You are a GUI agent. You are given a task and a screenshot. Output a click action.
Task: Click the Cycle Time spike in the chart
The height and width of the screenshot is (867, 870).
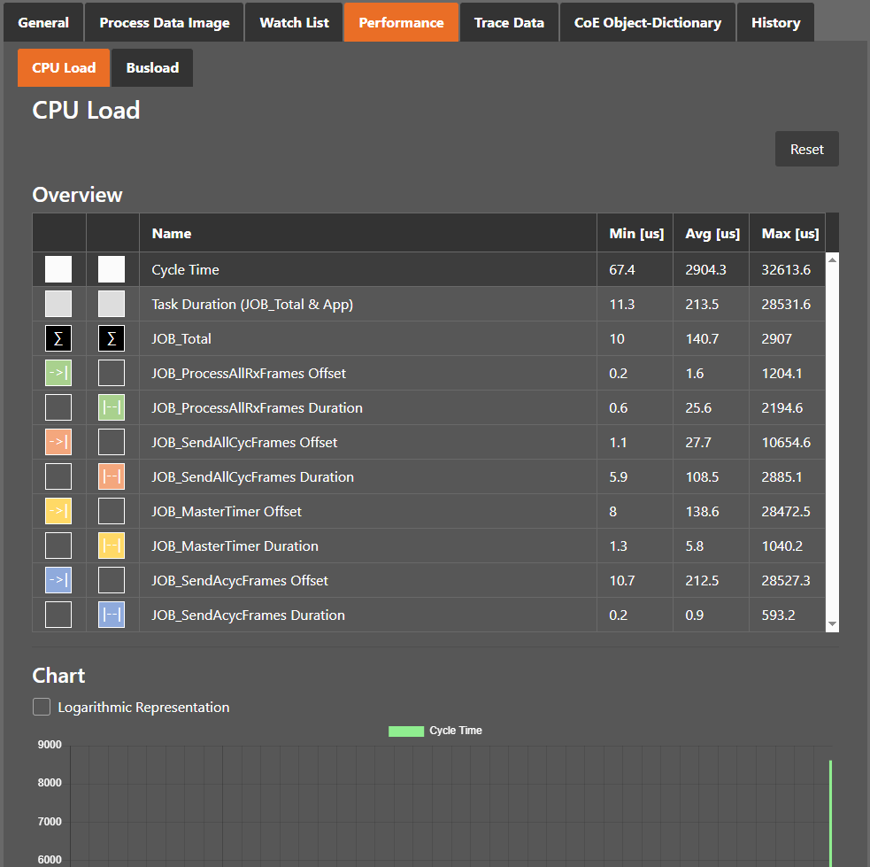(x=830, y=813)
